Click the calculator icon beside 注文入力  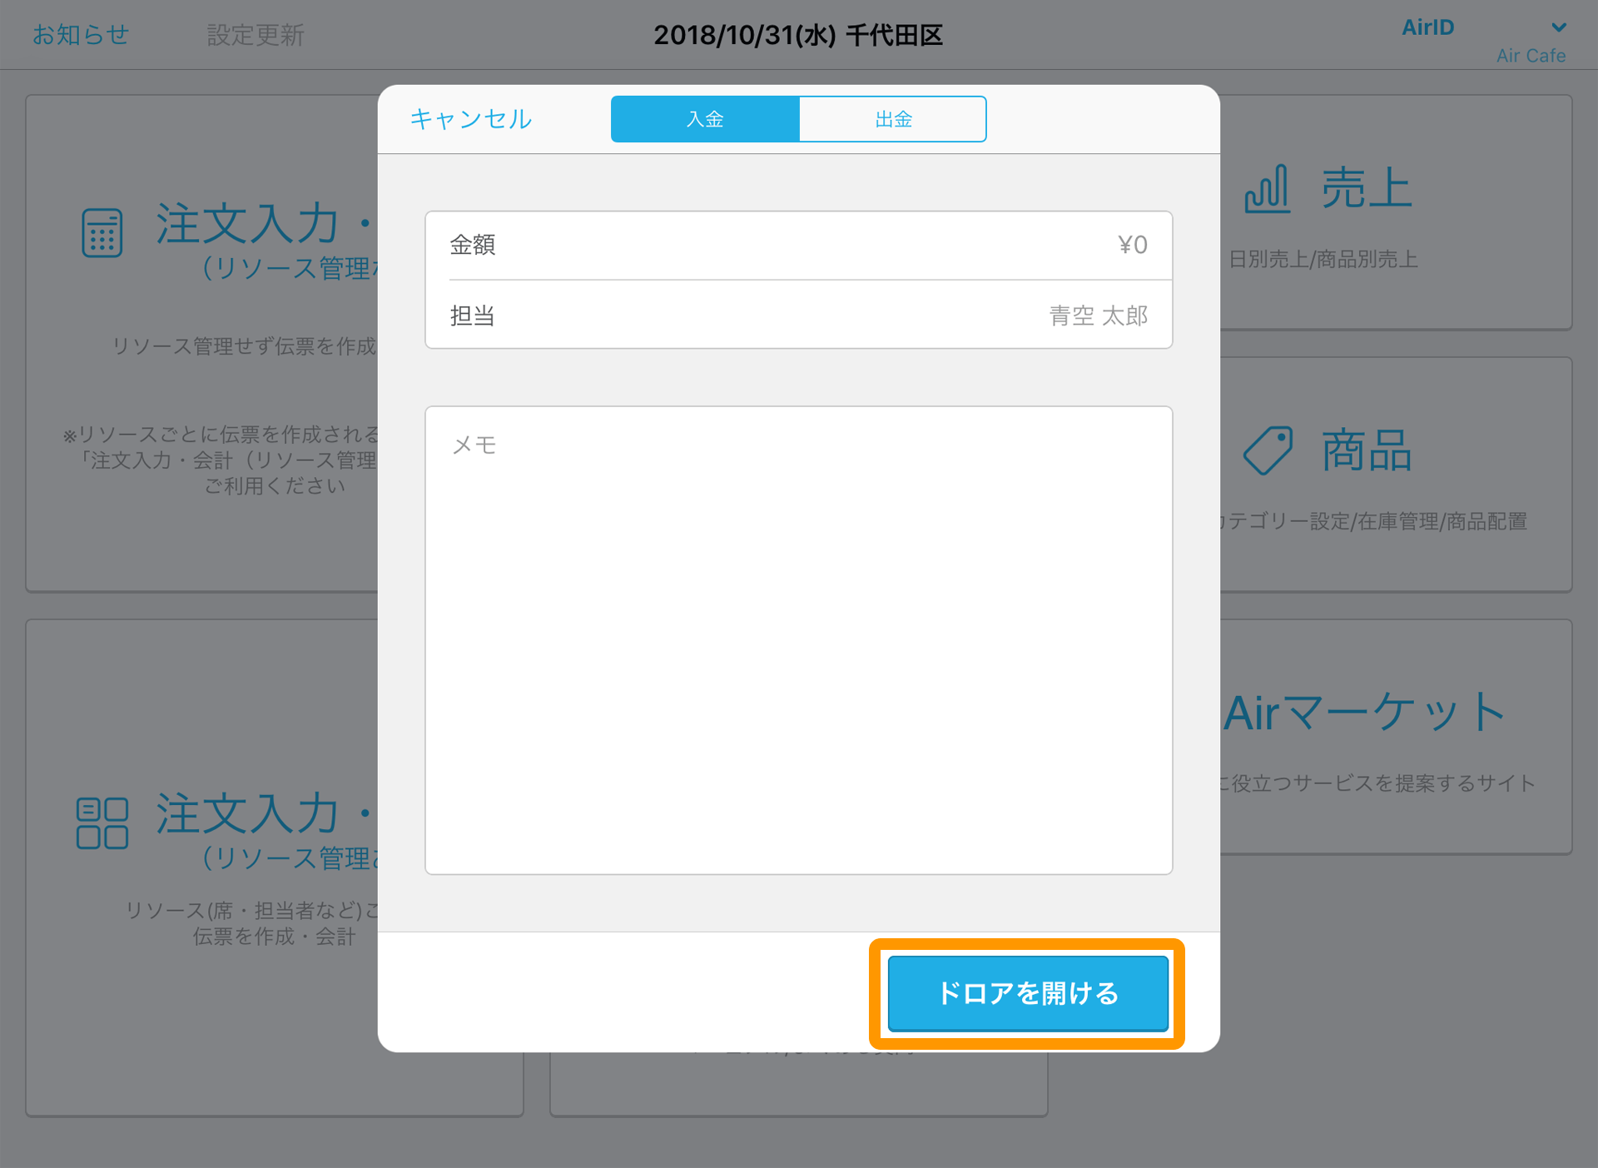click(102, 232)
